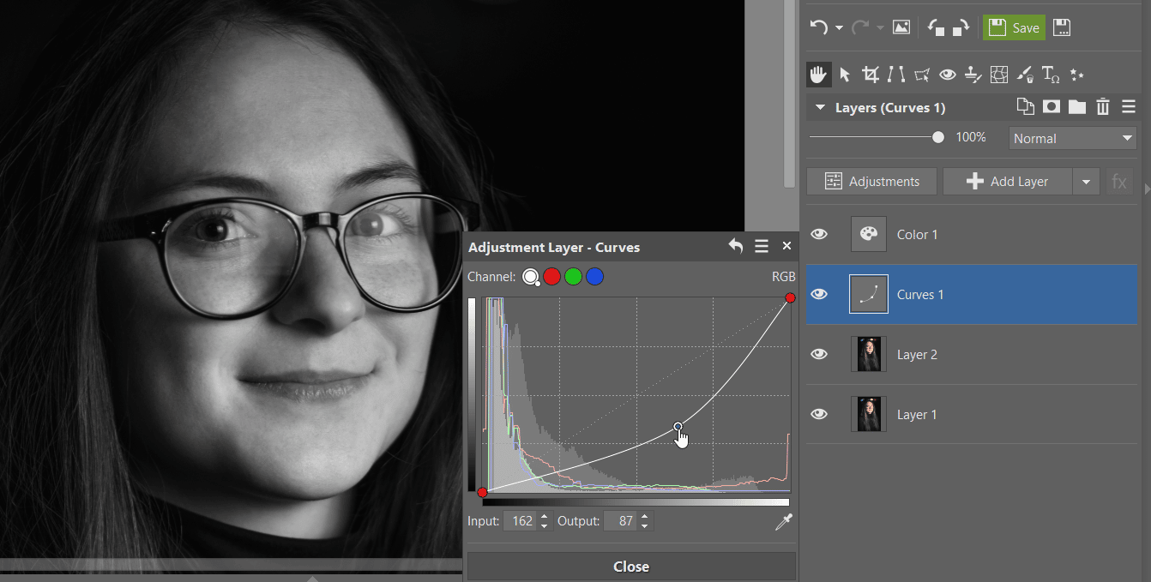1151x582 pixels.
Task: Click the Undo arrow icon
Action: pos(819,27)
